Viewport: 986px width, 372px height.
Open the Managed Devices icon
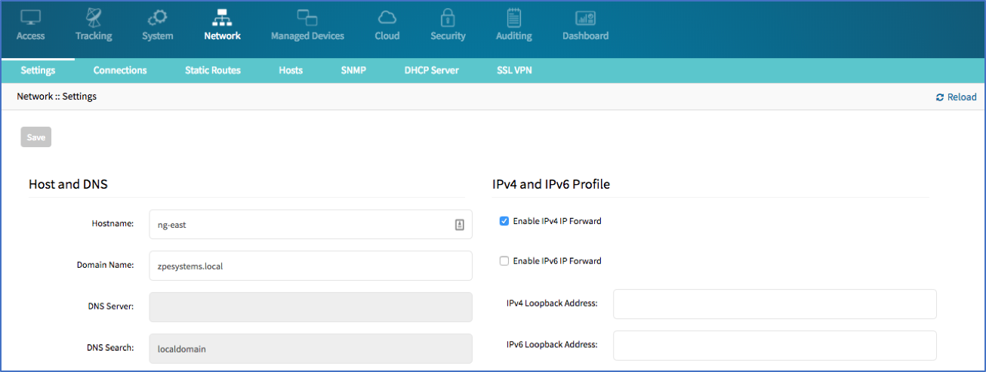pyautogui.click(x=307, y=17)
